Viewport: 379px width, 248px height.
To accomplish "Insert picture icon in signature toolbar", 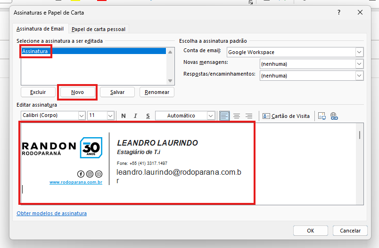I will pos(322,116).
